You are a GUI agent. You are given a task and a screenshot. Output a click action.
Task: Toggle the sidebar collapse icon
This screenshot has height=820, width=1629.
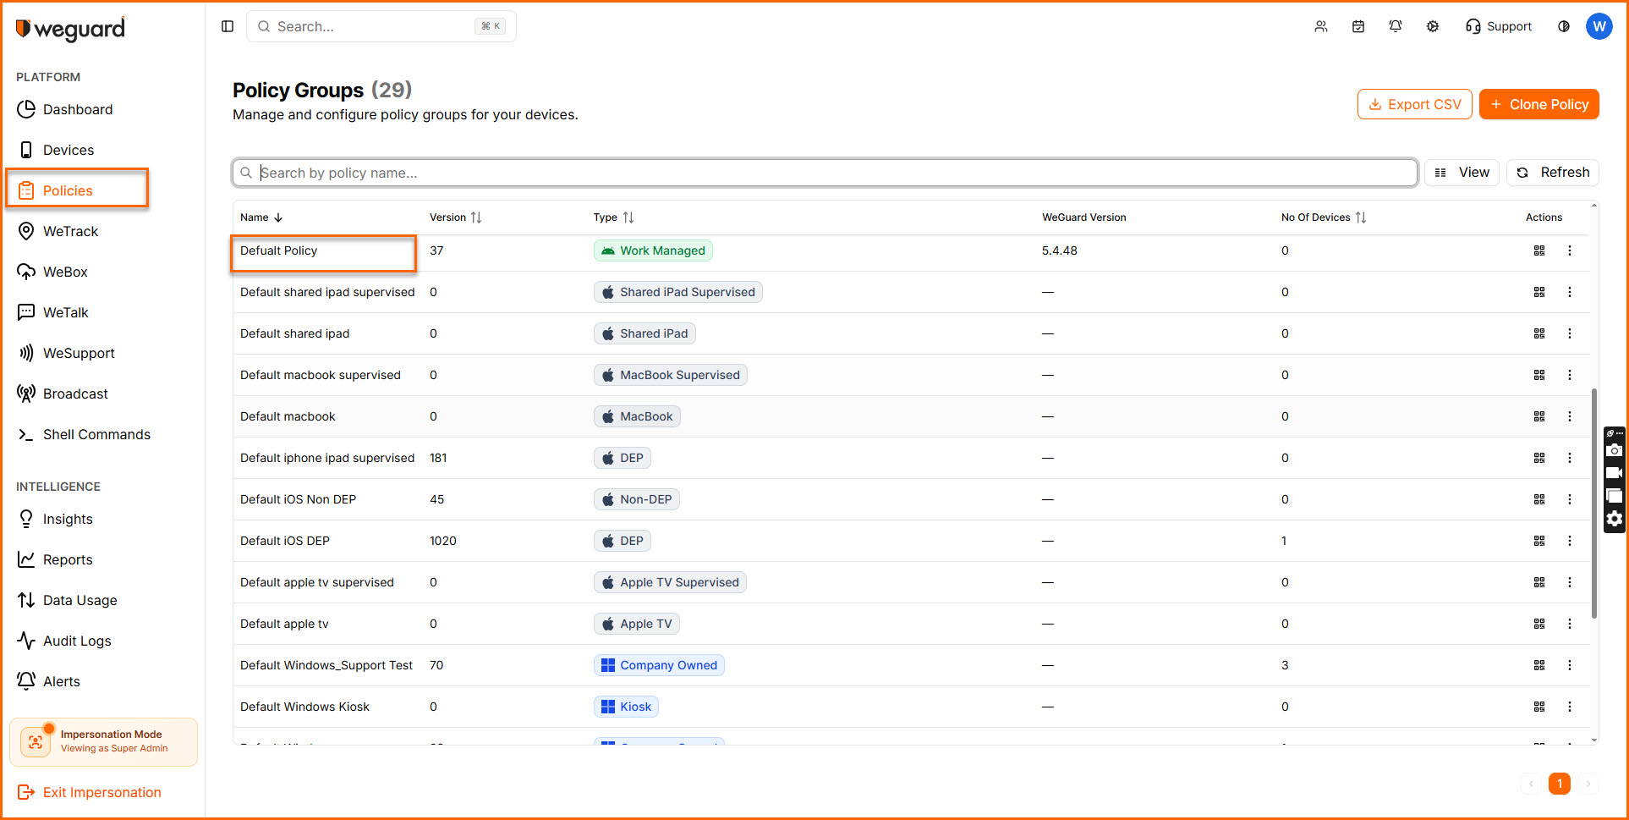click(x=228, y=26)
